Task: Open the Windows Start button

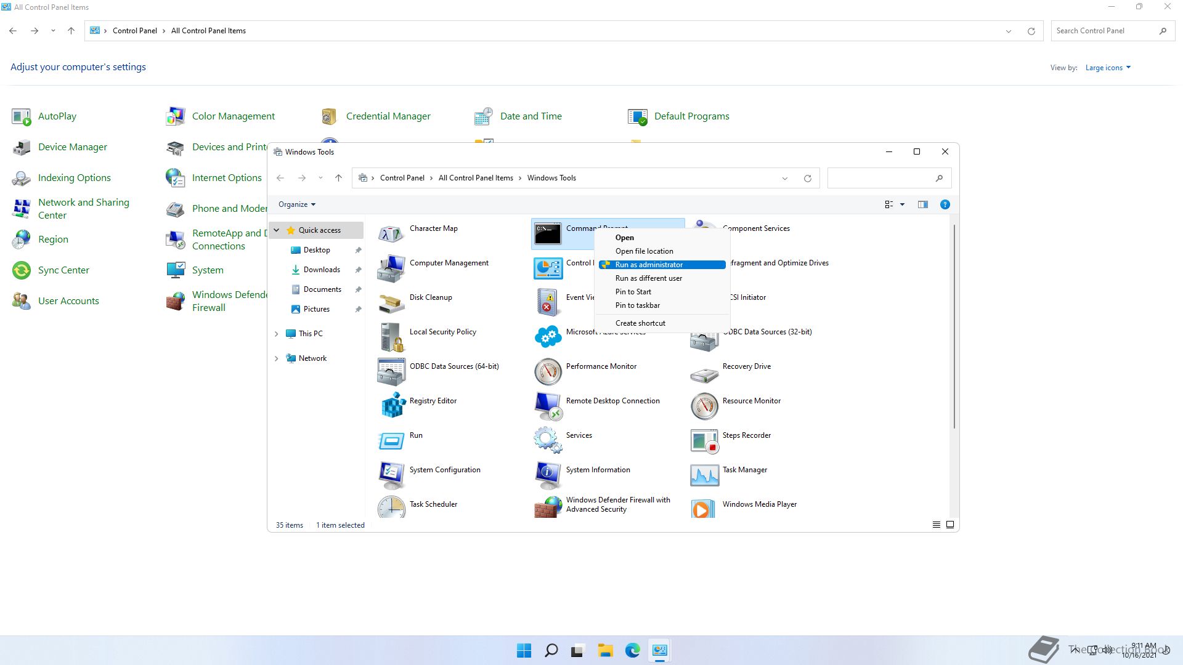Action: 524,650
